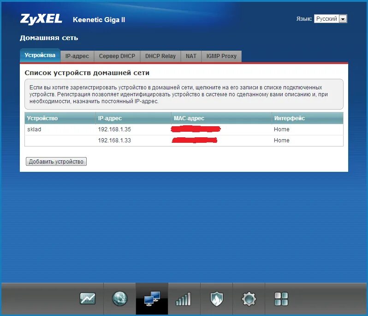Switch to the Устройства tab
Image resolution: width=368 pixels, height=316 pixels.
pos(40,55)
